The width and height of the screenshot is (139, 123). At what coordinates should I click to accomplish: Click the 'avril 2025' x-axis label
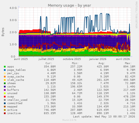21,59
